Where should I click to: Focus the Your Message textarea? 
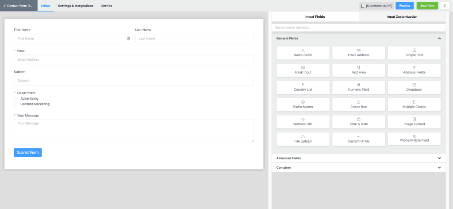point(134,131)
